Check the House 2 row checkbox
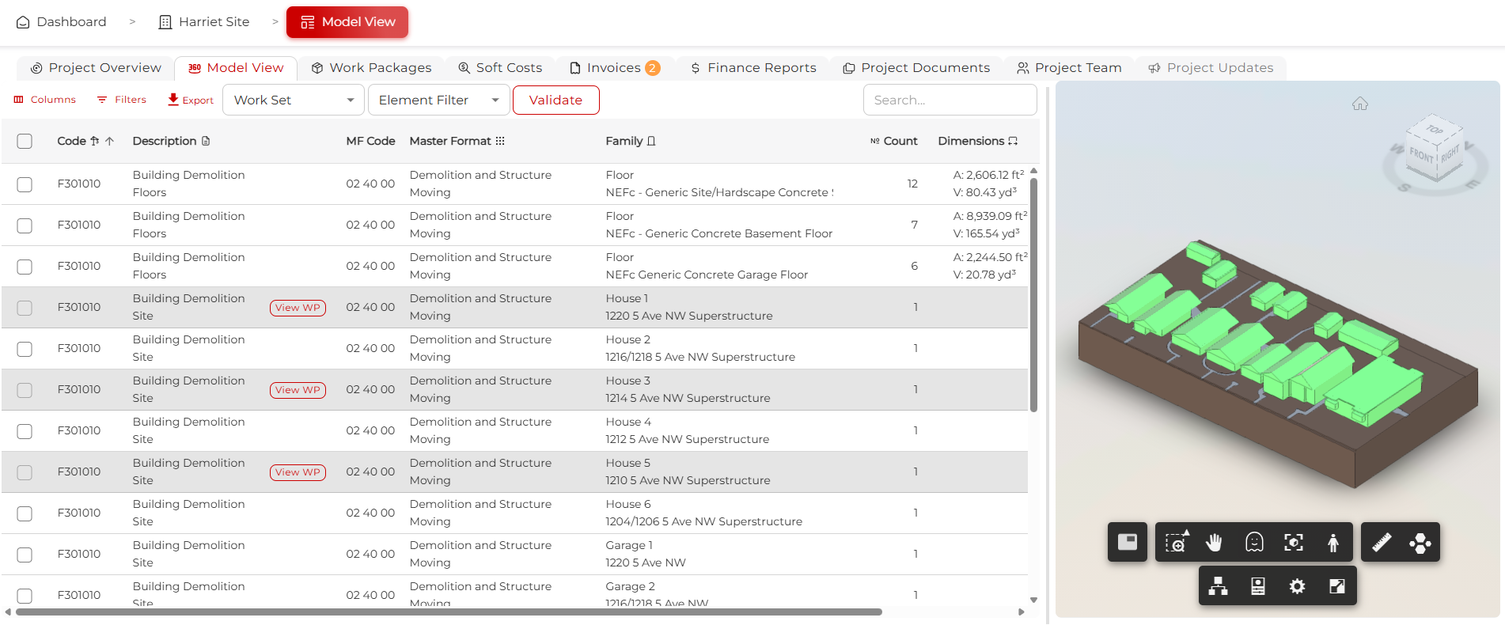Screen dimensions: 1505x625 (x=25, y=349)
